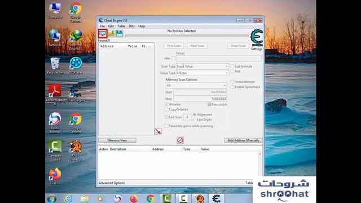361x203 pixels.
Task: Open the Table menu
Action: (121, 26)
